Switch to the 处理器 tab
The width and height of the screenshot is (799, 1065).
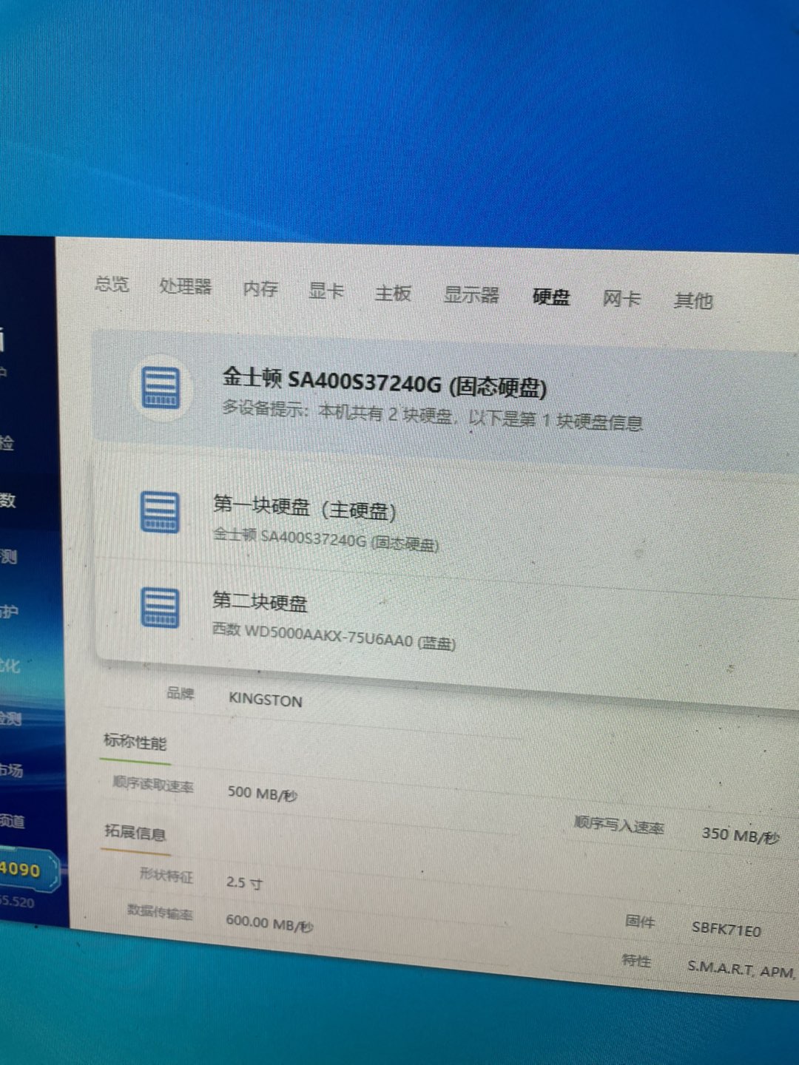point(186,286)
